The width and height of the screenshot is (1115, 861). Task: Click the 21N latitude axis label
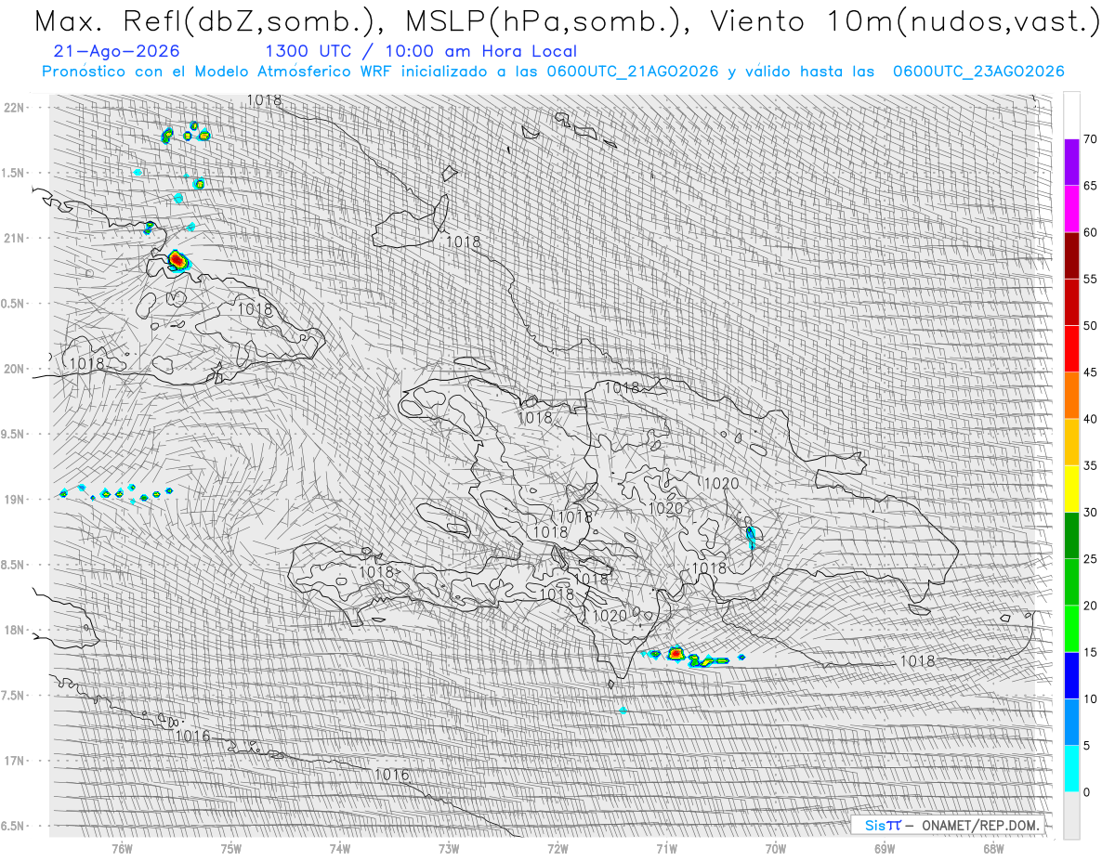pyautogui.click(x=15, y=238)
